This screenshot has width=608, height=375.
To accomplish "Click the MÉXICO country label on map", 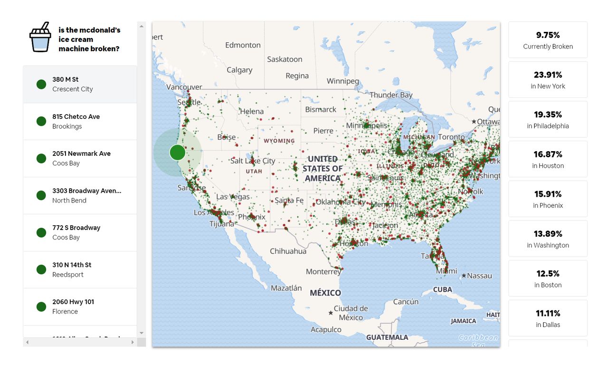I will [325, 293].
